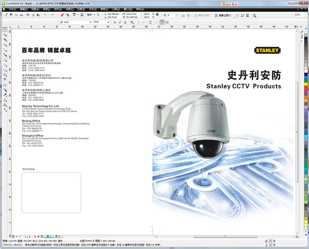Screen dimensions: 309x249
Task: Select the Ellipse tool
Action: click(x=5, y=65)
